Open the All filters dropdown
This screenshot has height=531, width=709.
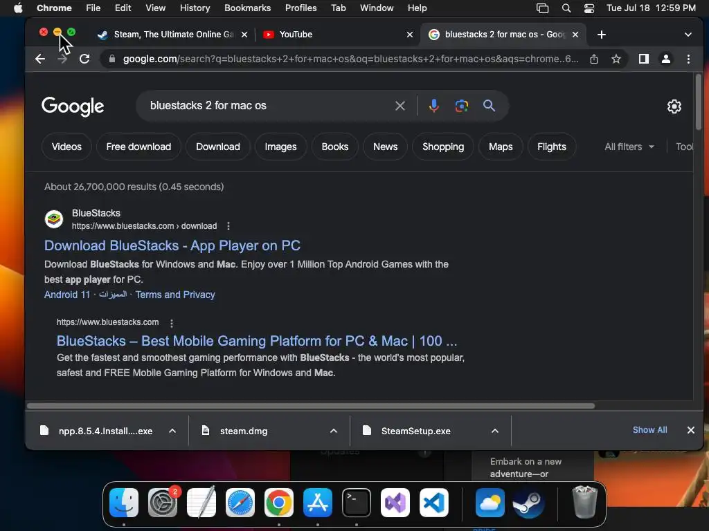(x=629, y=147)
